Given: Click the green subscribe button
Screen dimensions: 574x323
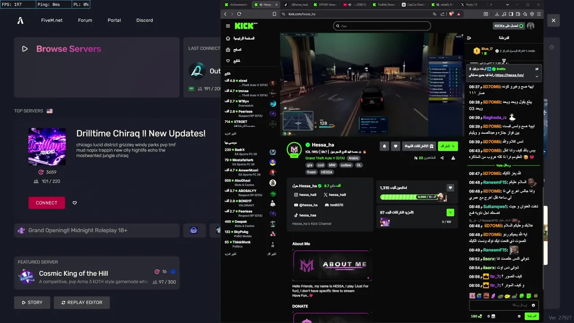Looking at the screenshot, I should coord(448,146).
